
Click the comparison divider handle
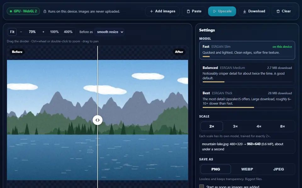(x=98, y=120)
